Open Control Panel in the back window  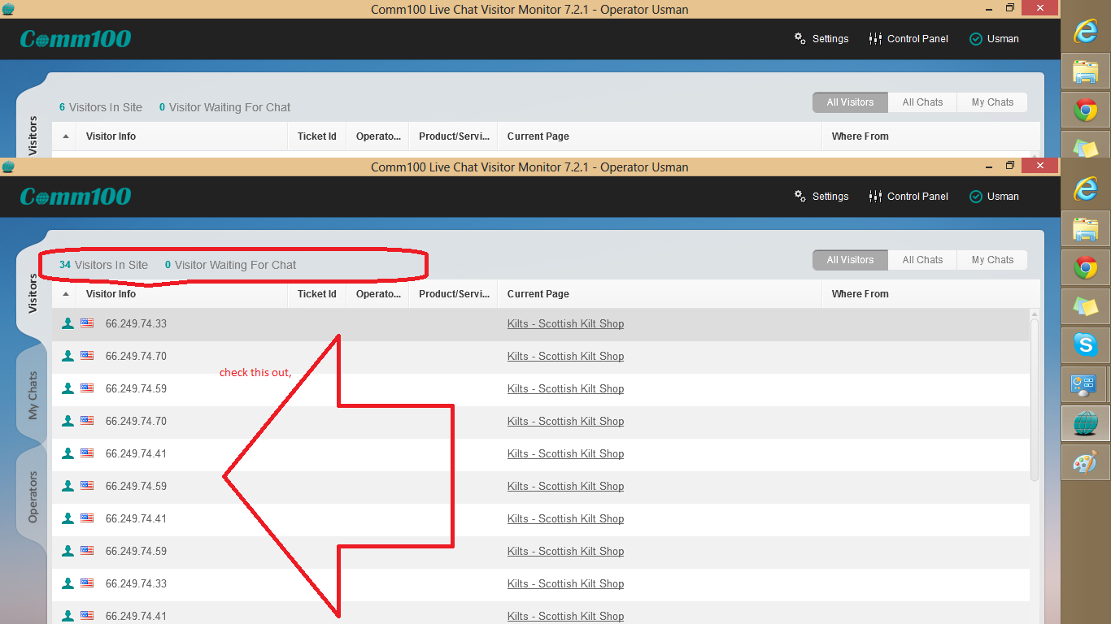(908, 39)
